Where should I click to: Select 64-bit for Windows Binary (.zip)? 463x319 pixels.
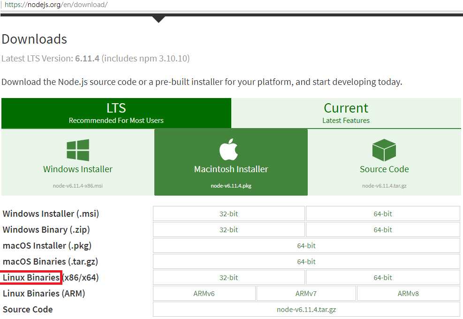pos(383,229)
